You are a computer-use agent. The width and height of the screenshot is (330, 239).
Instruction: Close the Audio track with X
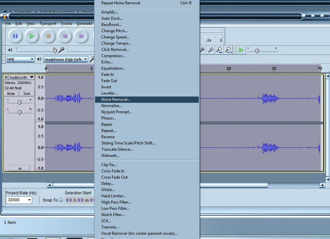click(x=6, y=77)
